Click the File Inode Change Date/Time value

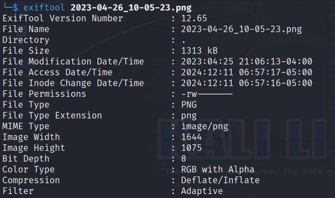247,83
